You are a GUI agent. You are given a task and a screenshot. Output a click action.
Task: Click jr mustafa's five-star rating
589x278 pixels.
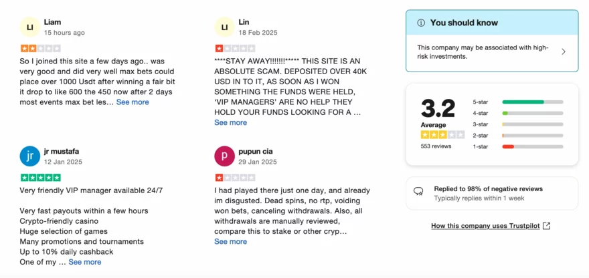40,178
